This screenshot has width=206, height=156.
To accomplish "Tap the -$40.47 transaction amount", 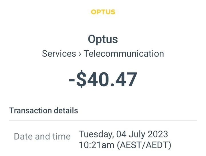I will (103, 80).
